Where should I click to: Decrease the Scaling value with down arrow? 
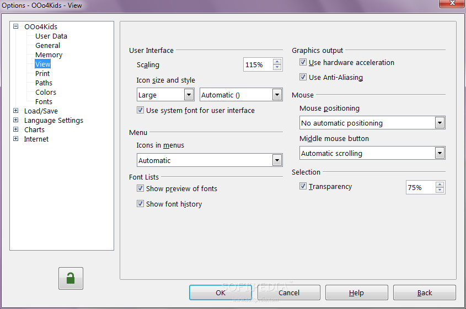click(x=277, y=67)
